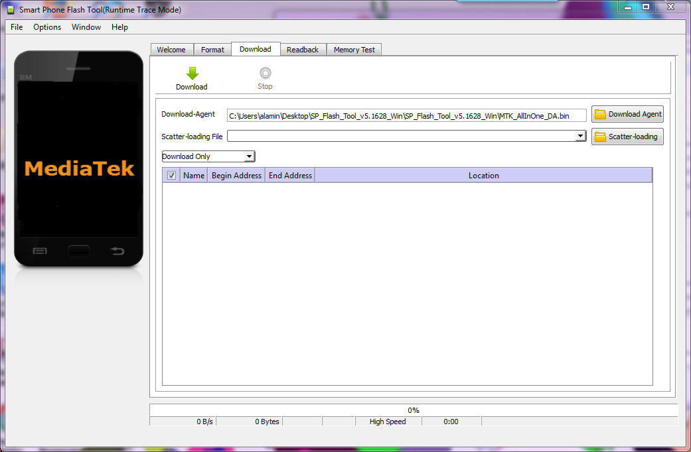
Task: Open the Window menu
Action: (86, 27)
